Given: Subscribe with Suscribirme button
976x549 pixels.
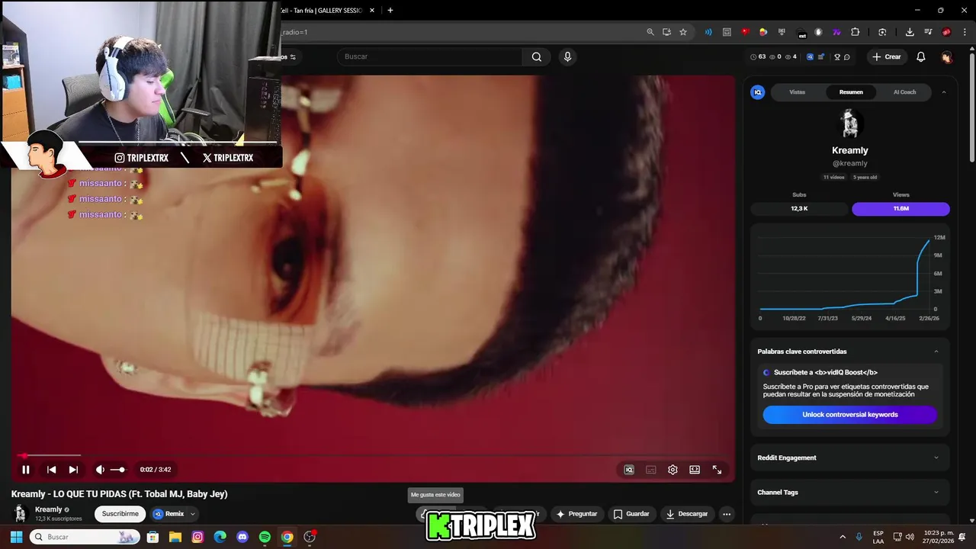Looking at the screenshot, I should [120, 514].
